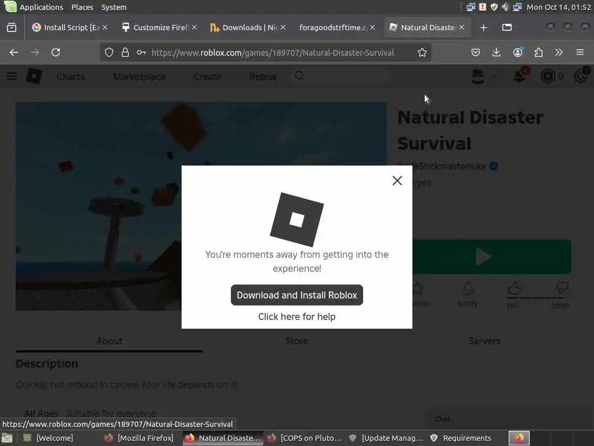Viewport: 594px width, 446px height.
Task: Click the green Play button
Action: click(x=492, y=256)
